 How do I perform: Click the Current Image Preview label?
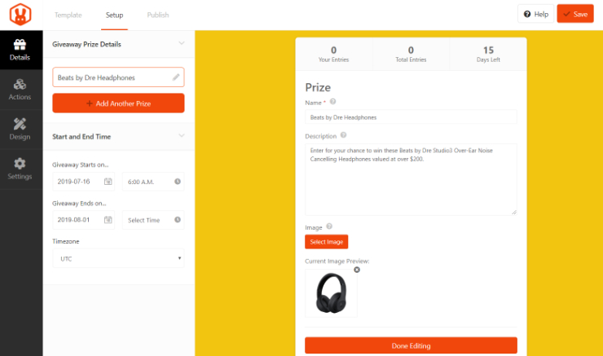pos(337,261)
